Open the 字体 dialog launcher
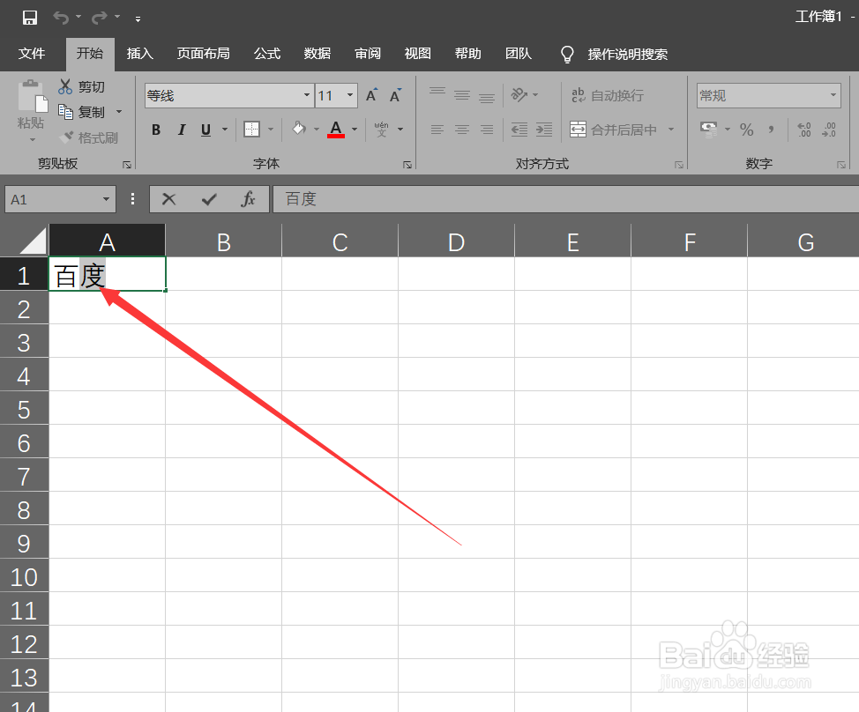 coord(407,165)
